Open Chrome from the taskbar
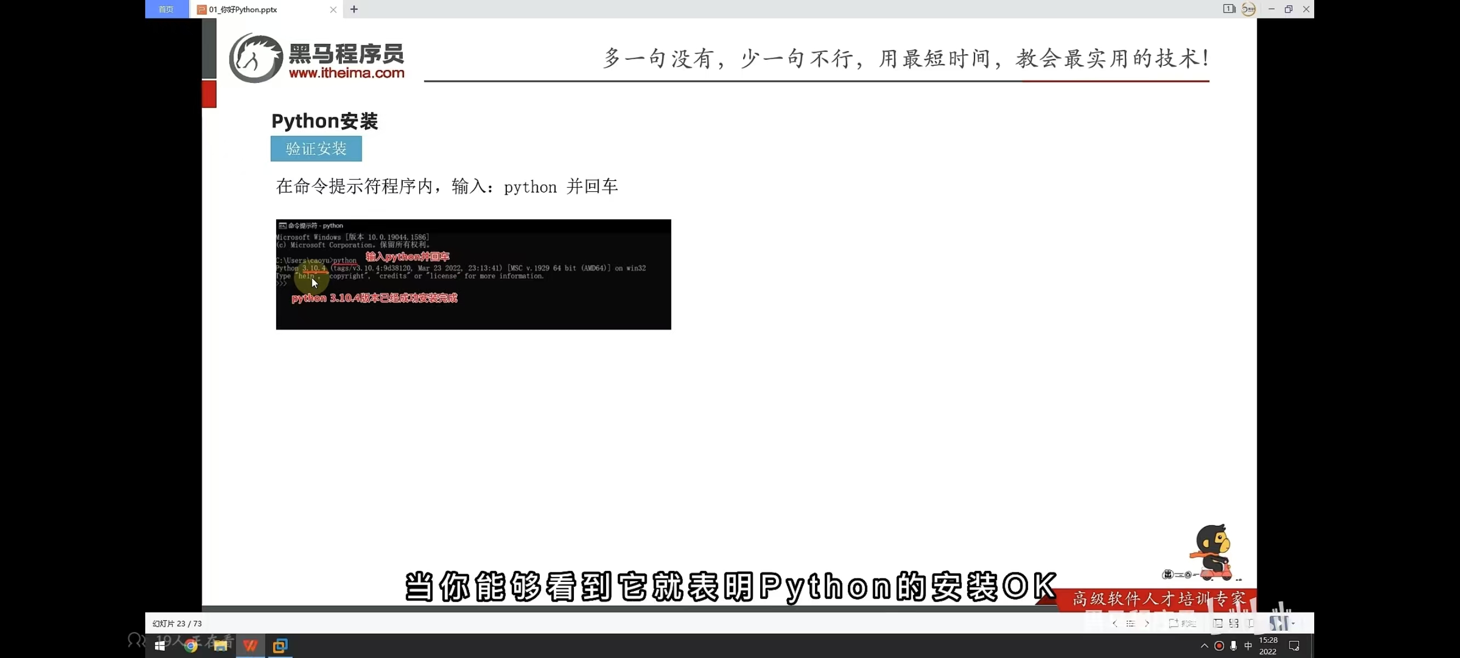Viewport: 1460px width, 658px height. tap(190, 645)
